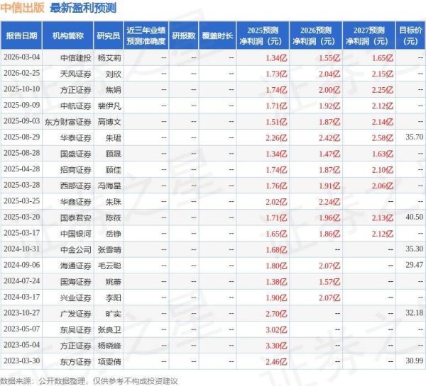Click 1.57亿 in 国海证券 row
The height and width of the screenshot is (386, 426).
click(x=329, y=282)
